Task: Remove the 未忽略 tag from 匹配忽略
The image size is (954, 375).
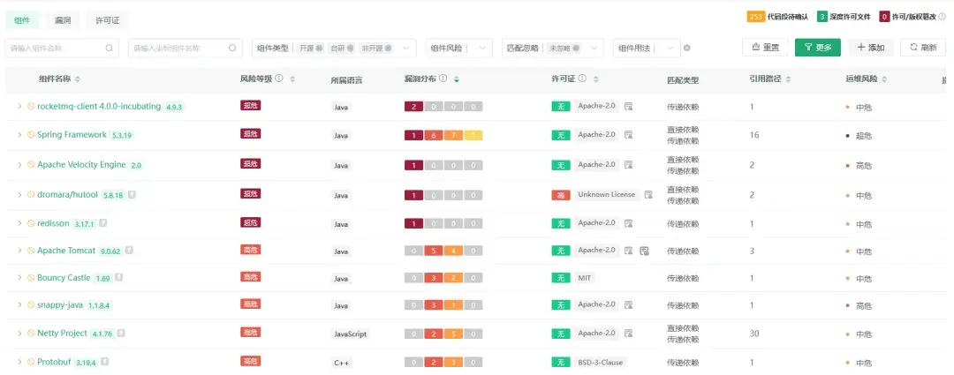Action: click(x=576, y=48)
